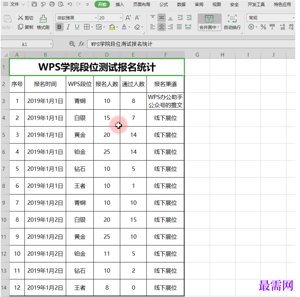
Task: Open font color dropdown arrow
Action: click(129, 27)
